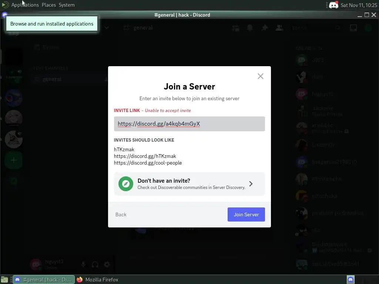Close the Join a Server dialog
This screenshot has height=284, width=379.
click(260, 76)
